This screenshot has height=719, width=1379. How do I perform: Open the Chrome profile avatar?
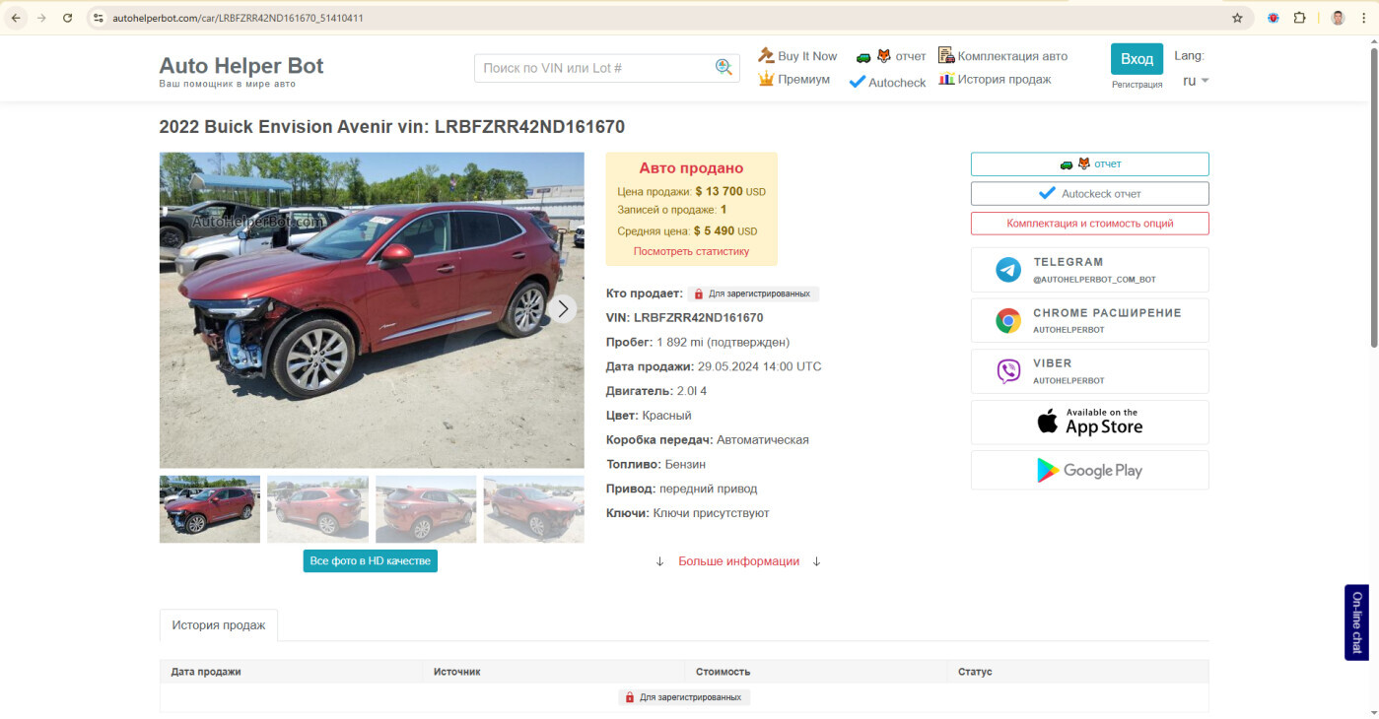[1338, 18]
